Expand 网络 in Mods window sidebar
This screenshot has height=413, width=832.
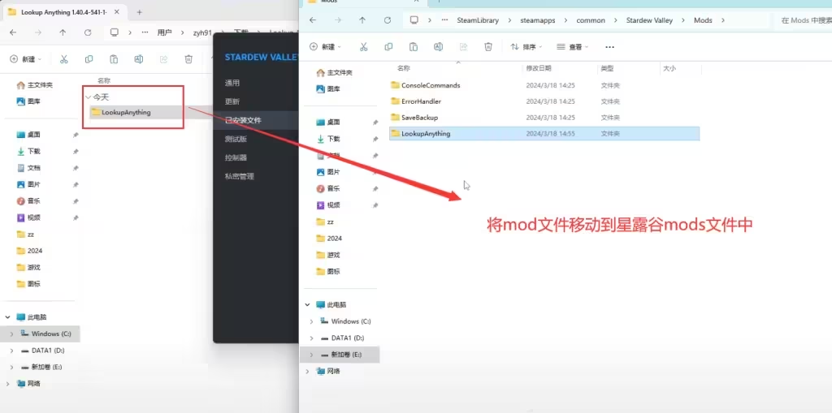click(307, 371)
